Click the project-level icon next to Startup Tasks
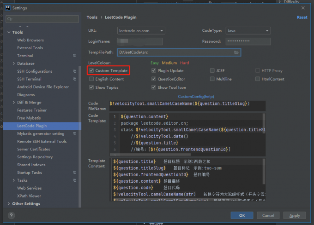314x225 pixels. point(75,173)
